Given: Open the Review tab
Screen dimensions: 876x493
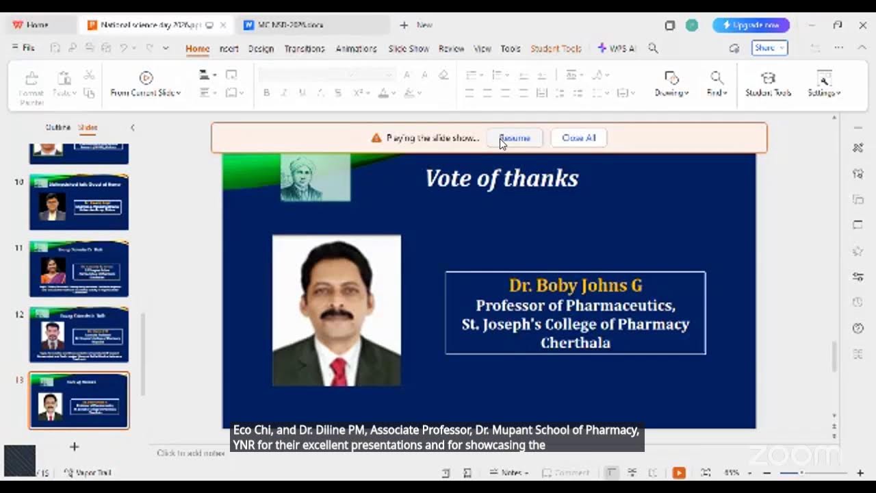Looking at the screenshot, I should [451, 49].
